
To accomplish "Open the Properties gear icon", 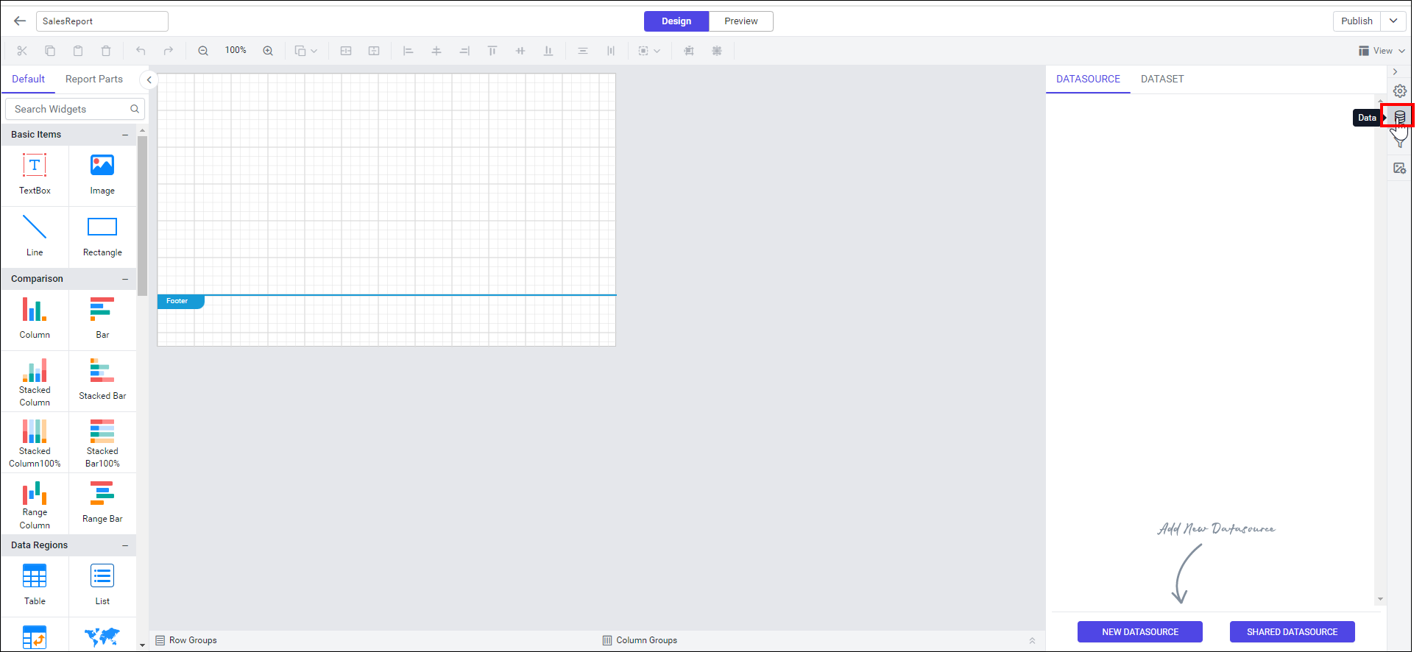I will [x=1399, y=91].
